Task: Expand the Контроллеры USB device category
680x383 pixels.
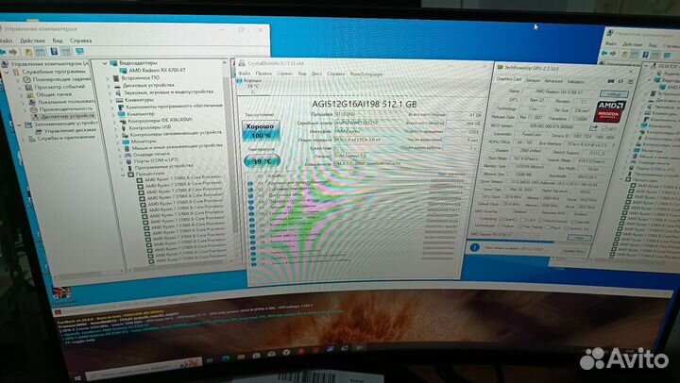Action: (116, 127)
